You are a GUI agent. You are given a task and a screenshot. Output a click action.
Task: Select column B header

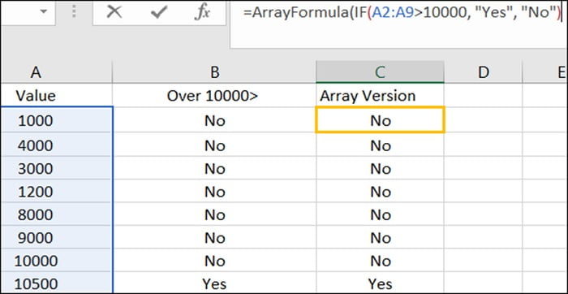(x=214, y=72)
